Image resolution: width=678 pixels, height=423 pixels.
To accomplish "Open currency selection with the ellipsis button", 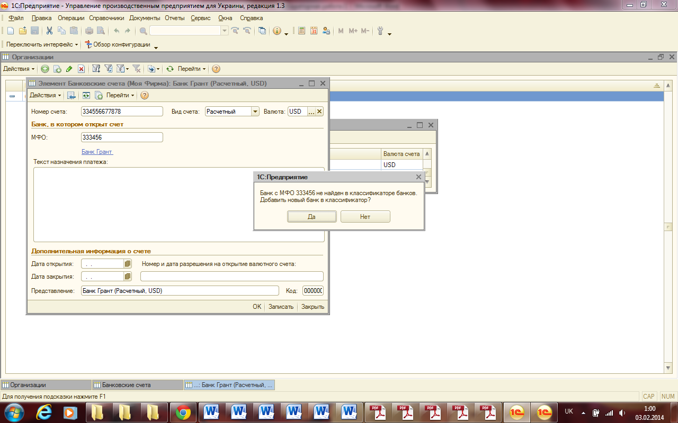I will (311, 112).
